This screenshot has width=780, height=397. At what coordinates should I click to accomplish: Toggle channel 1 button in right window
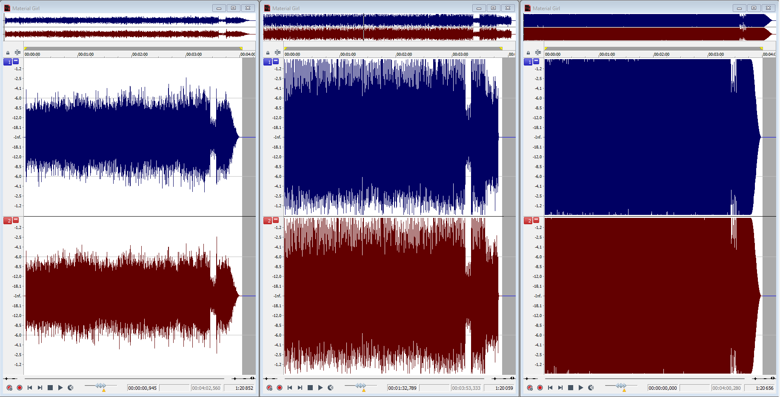tap(528, 62)
